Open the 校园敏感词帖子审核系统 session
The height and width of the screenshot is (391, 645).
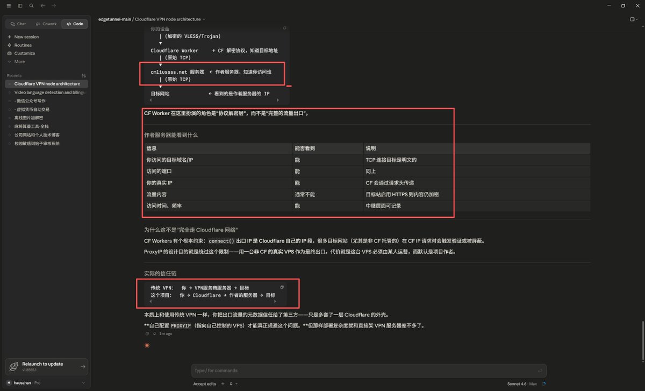tap(46, 144)
